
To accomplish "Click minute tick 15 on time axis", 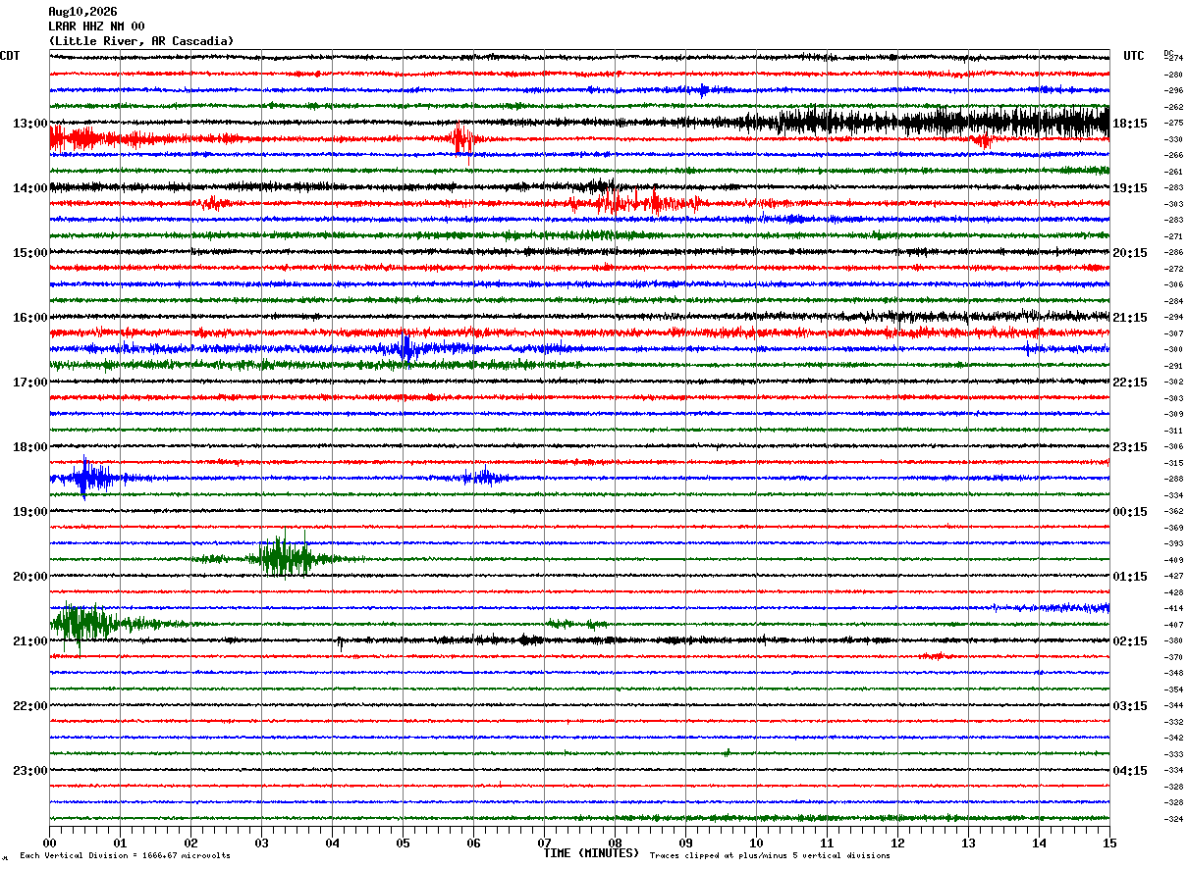I will [1109, 843].
